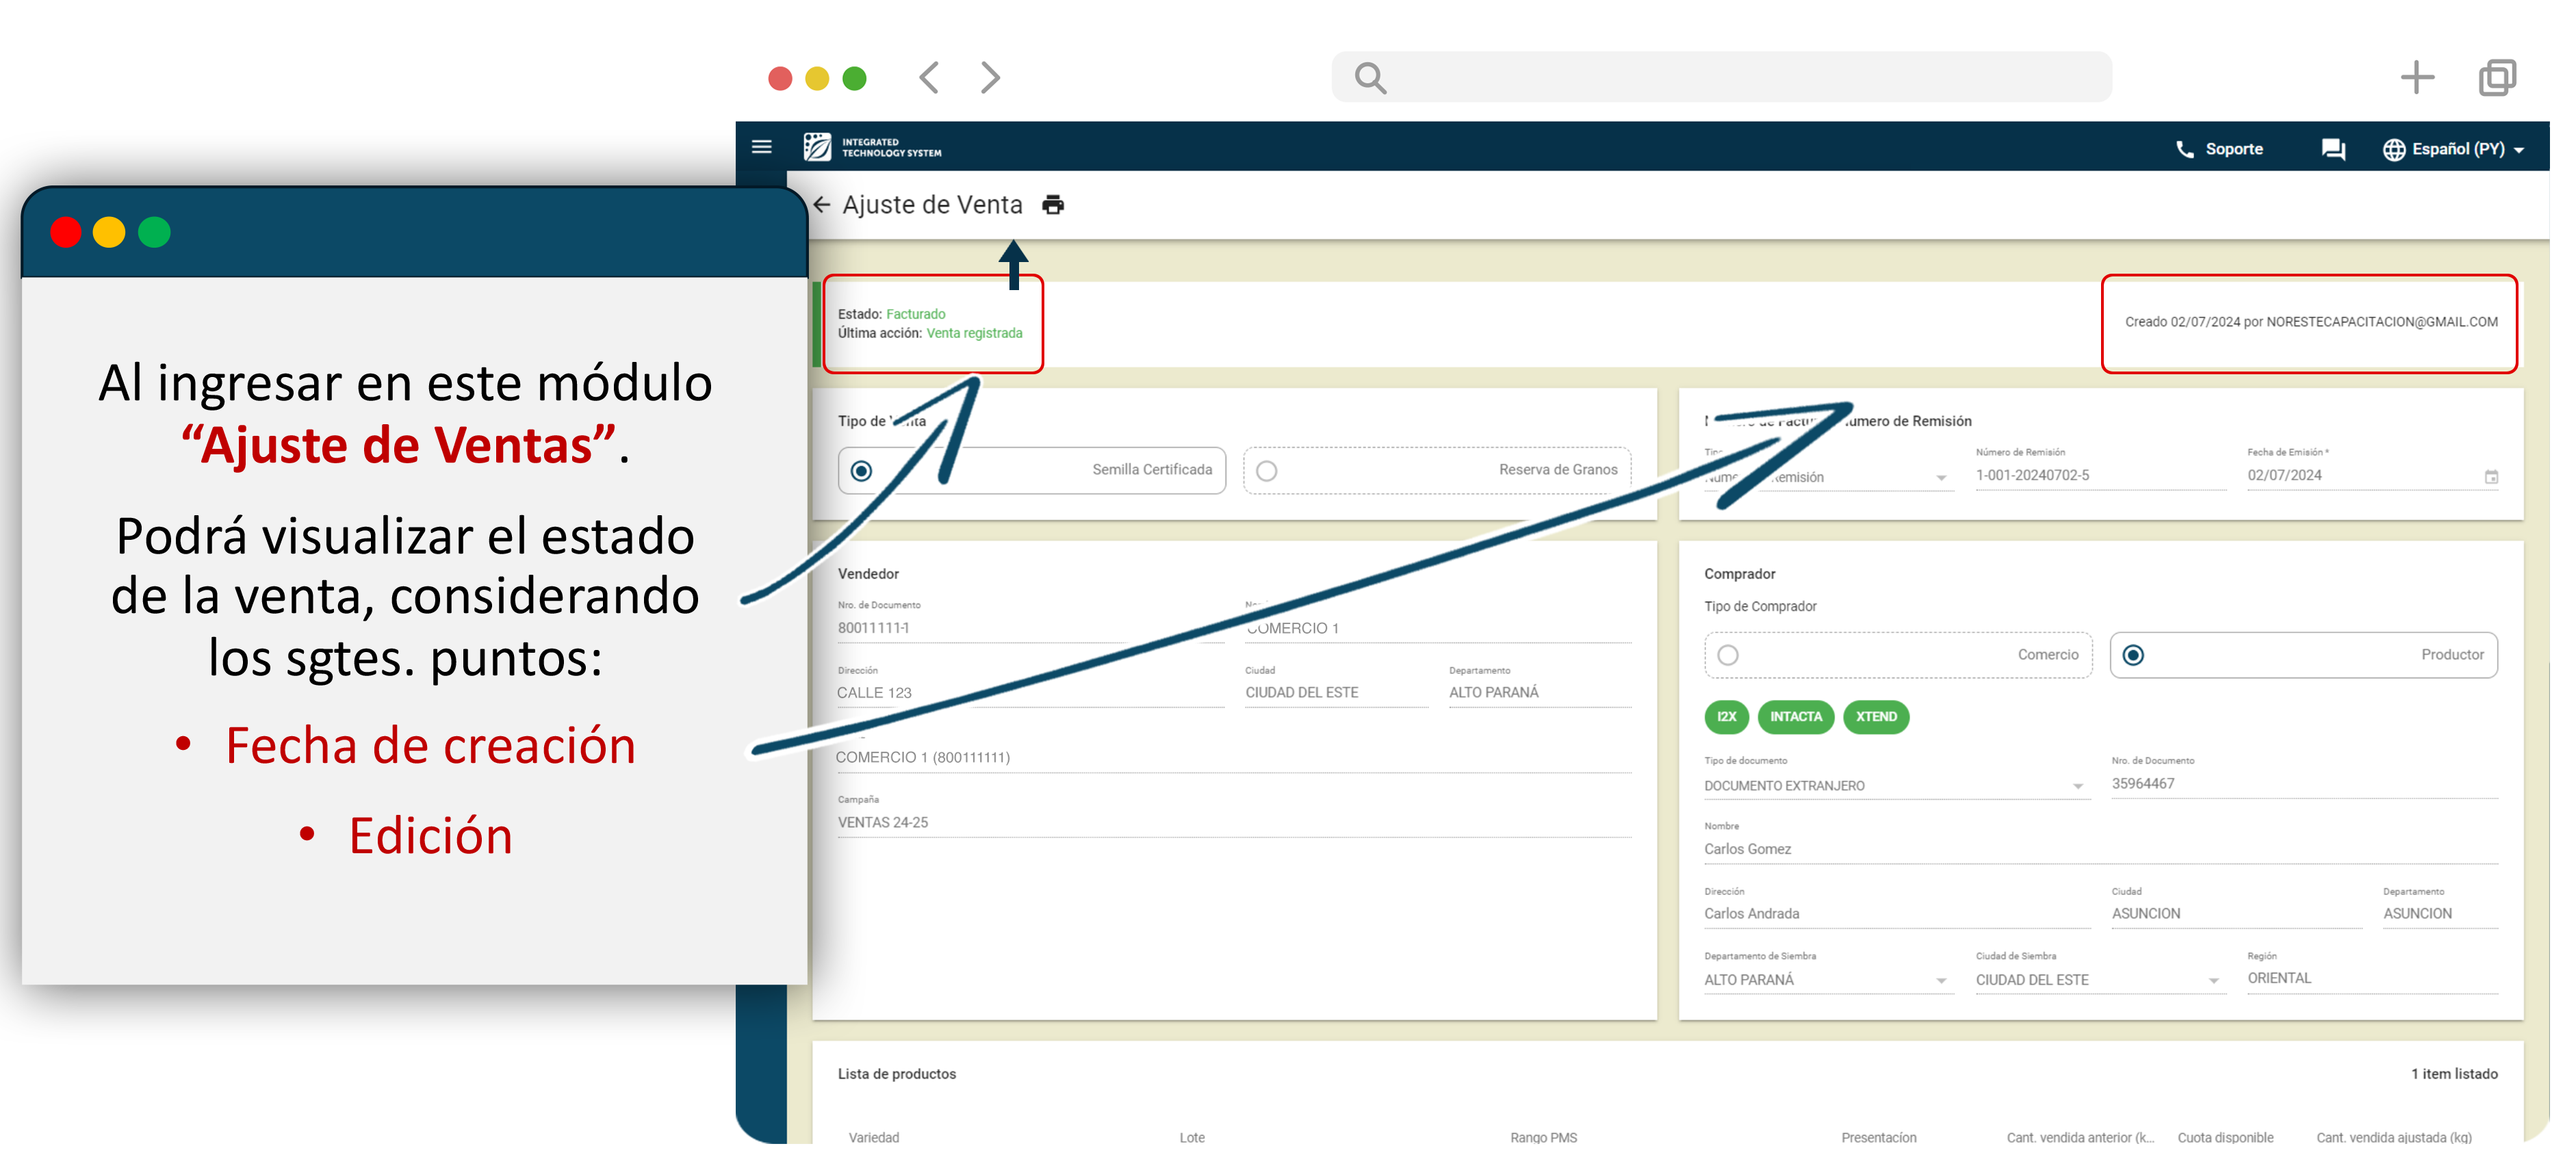Click the INTACTA technology chip
The image size is (2576, 1170).
point(1795,717)
